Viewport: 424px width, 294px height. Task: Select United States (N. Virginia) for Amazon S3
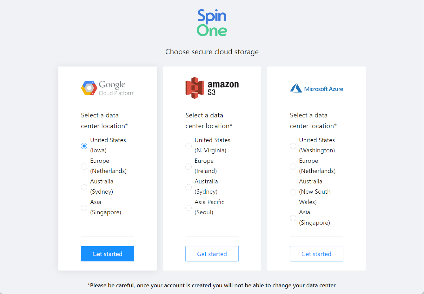pyautogui.click(x=188, y=146)
